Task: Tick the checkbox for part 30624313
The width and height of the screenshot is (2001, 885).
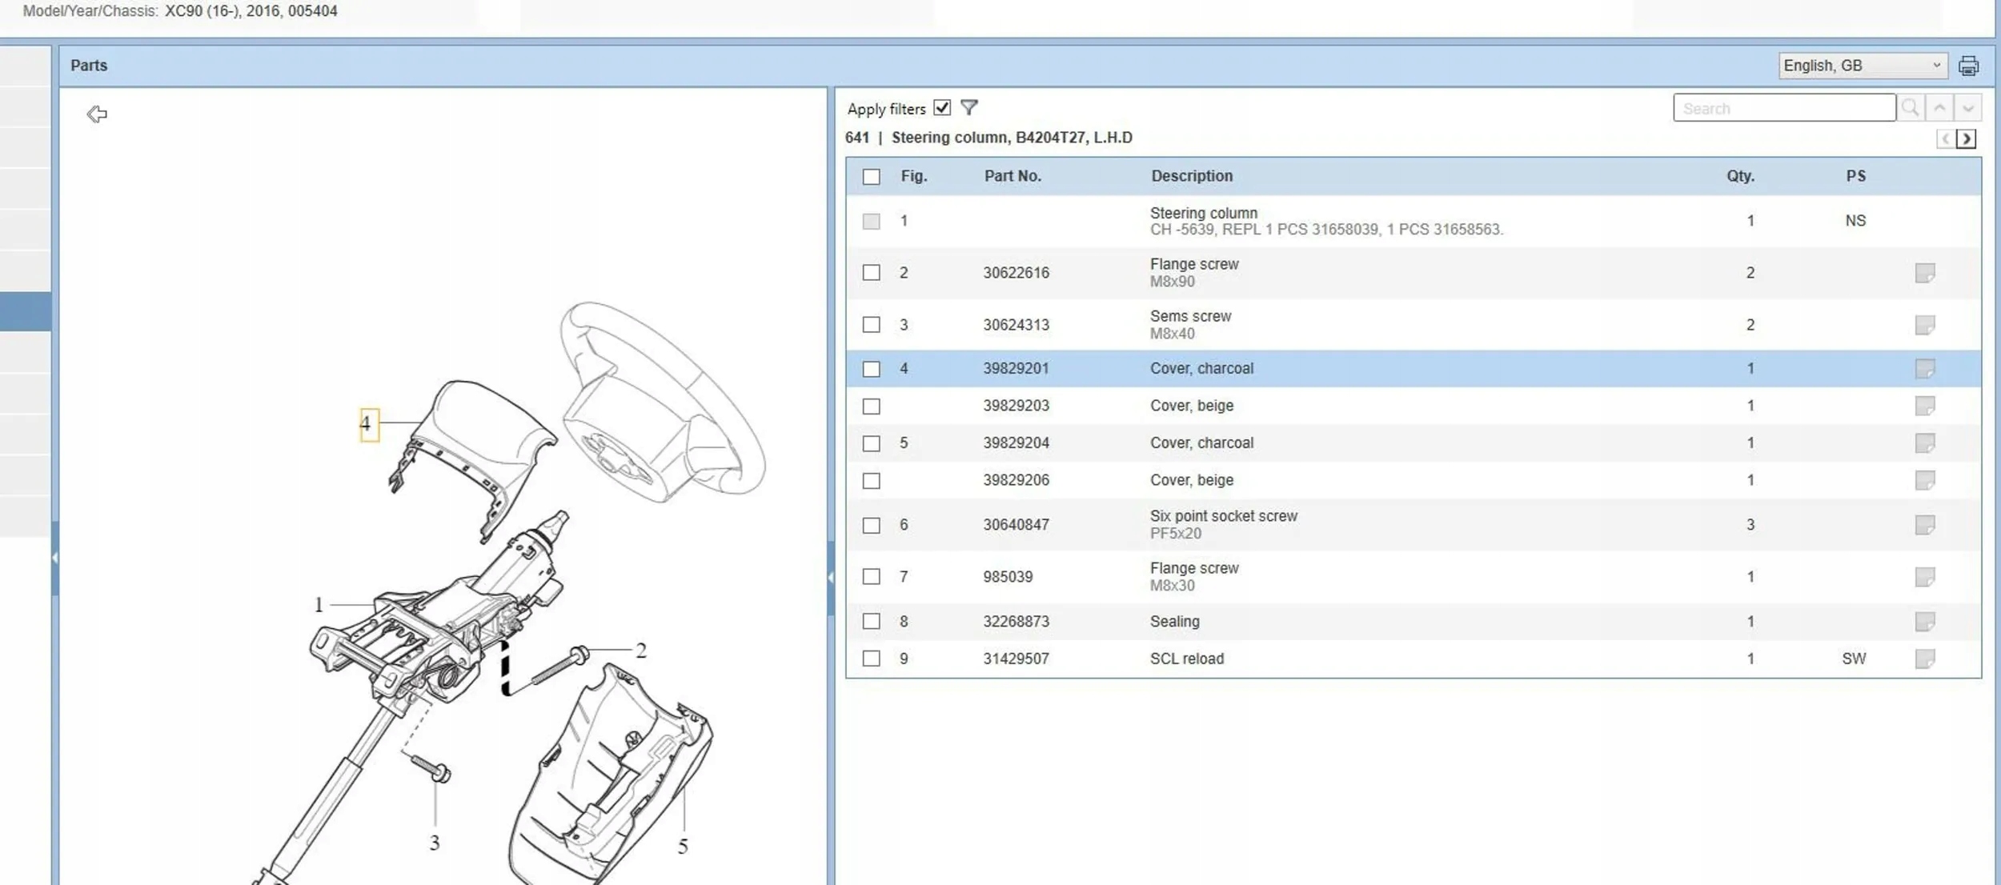Action: [x=871, y=325]
